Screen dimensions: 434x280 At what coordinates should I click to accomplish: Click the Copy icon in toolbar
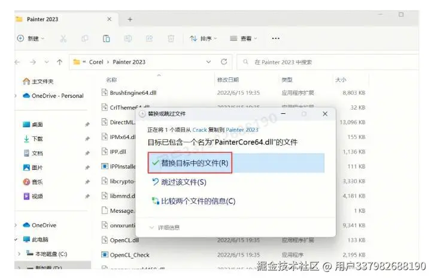tap(84, 38)
